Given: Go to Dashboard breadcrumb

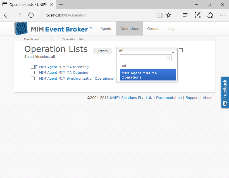Looking at the screenshot, I should [x=32, y=39].
